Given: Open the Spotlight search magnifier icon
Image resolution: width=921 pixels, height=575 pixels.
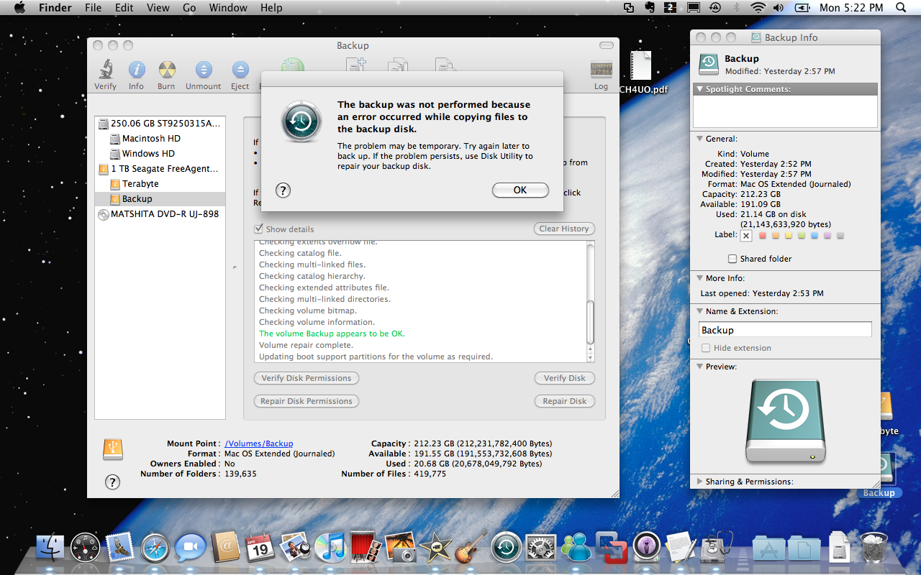Looking at the screenshot, I should [x=902, y=8].
